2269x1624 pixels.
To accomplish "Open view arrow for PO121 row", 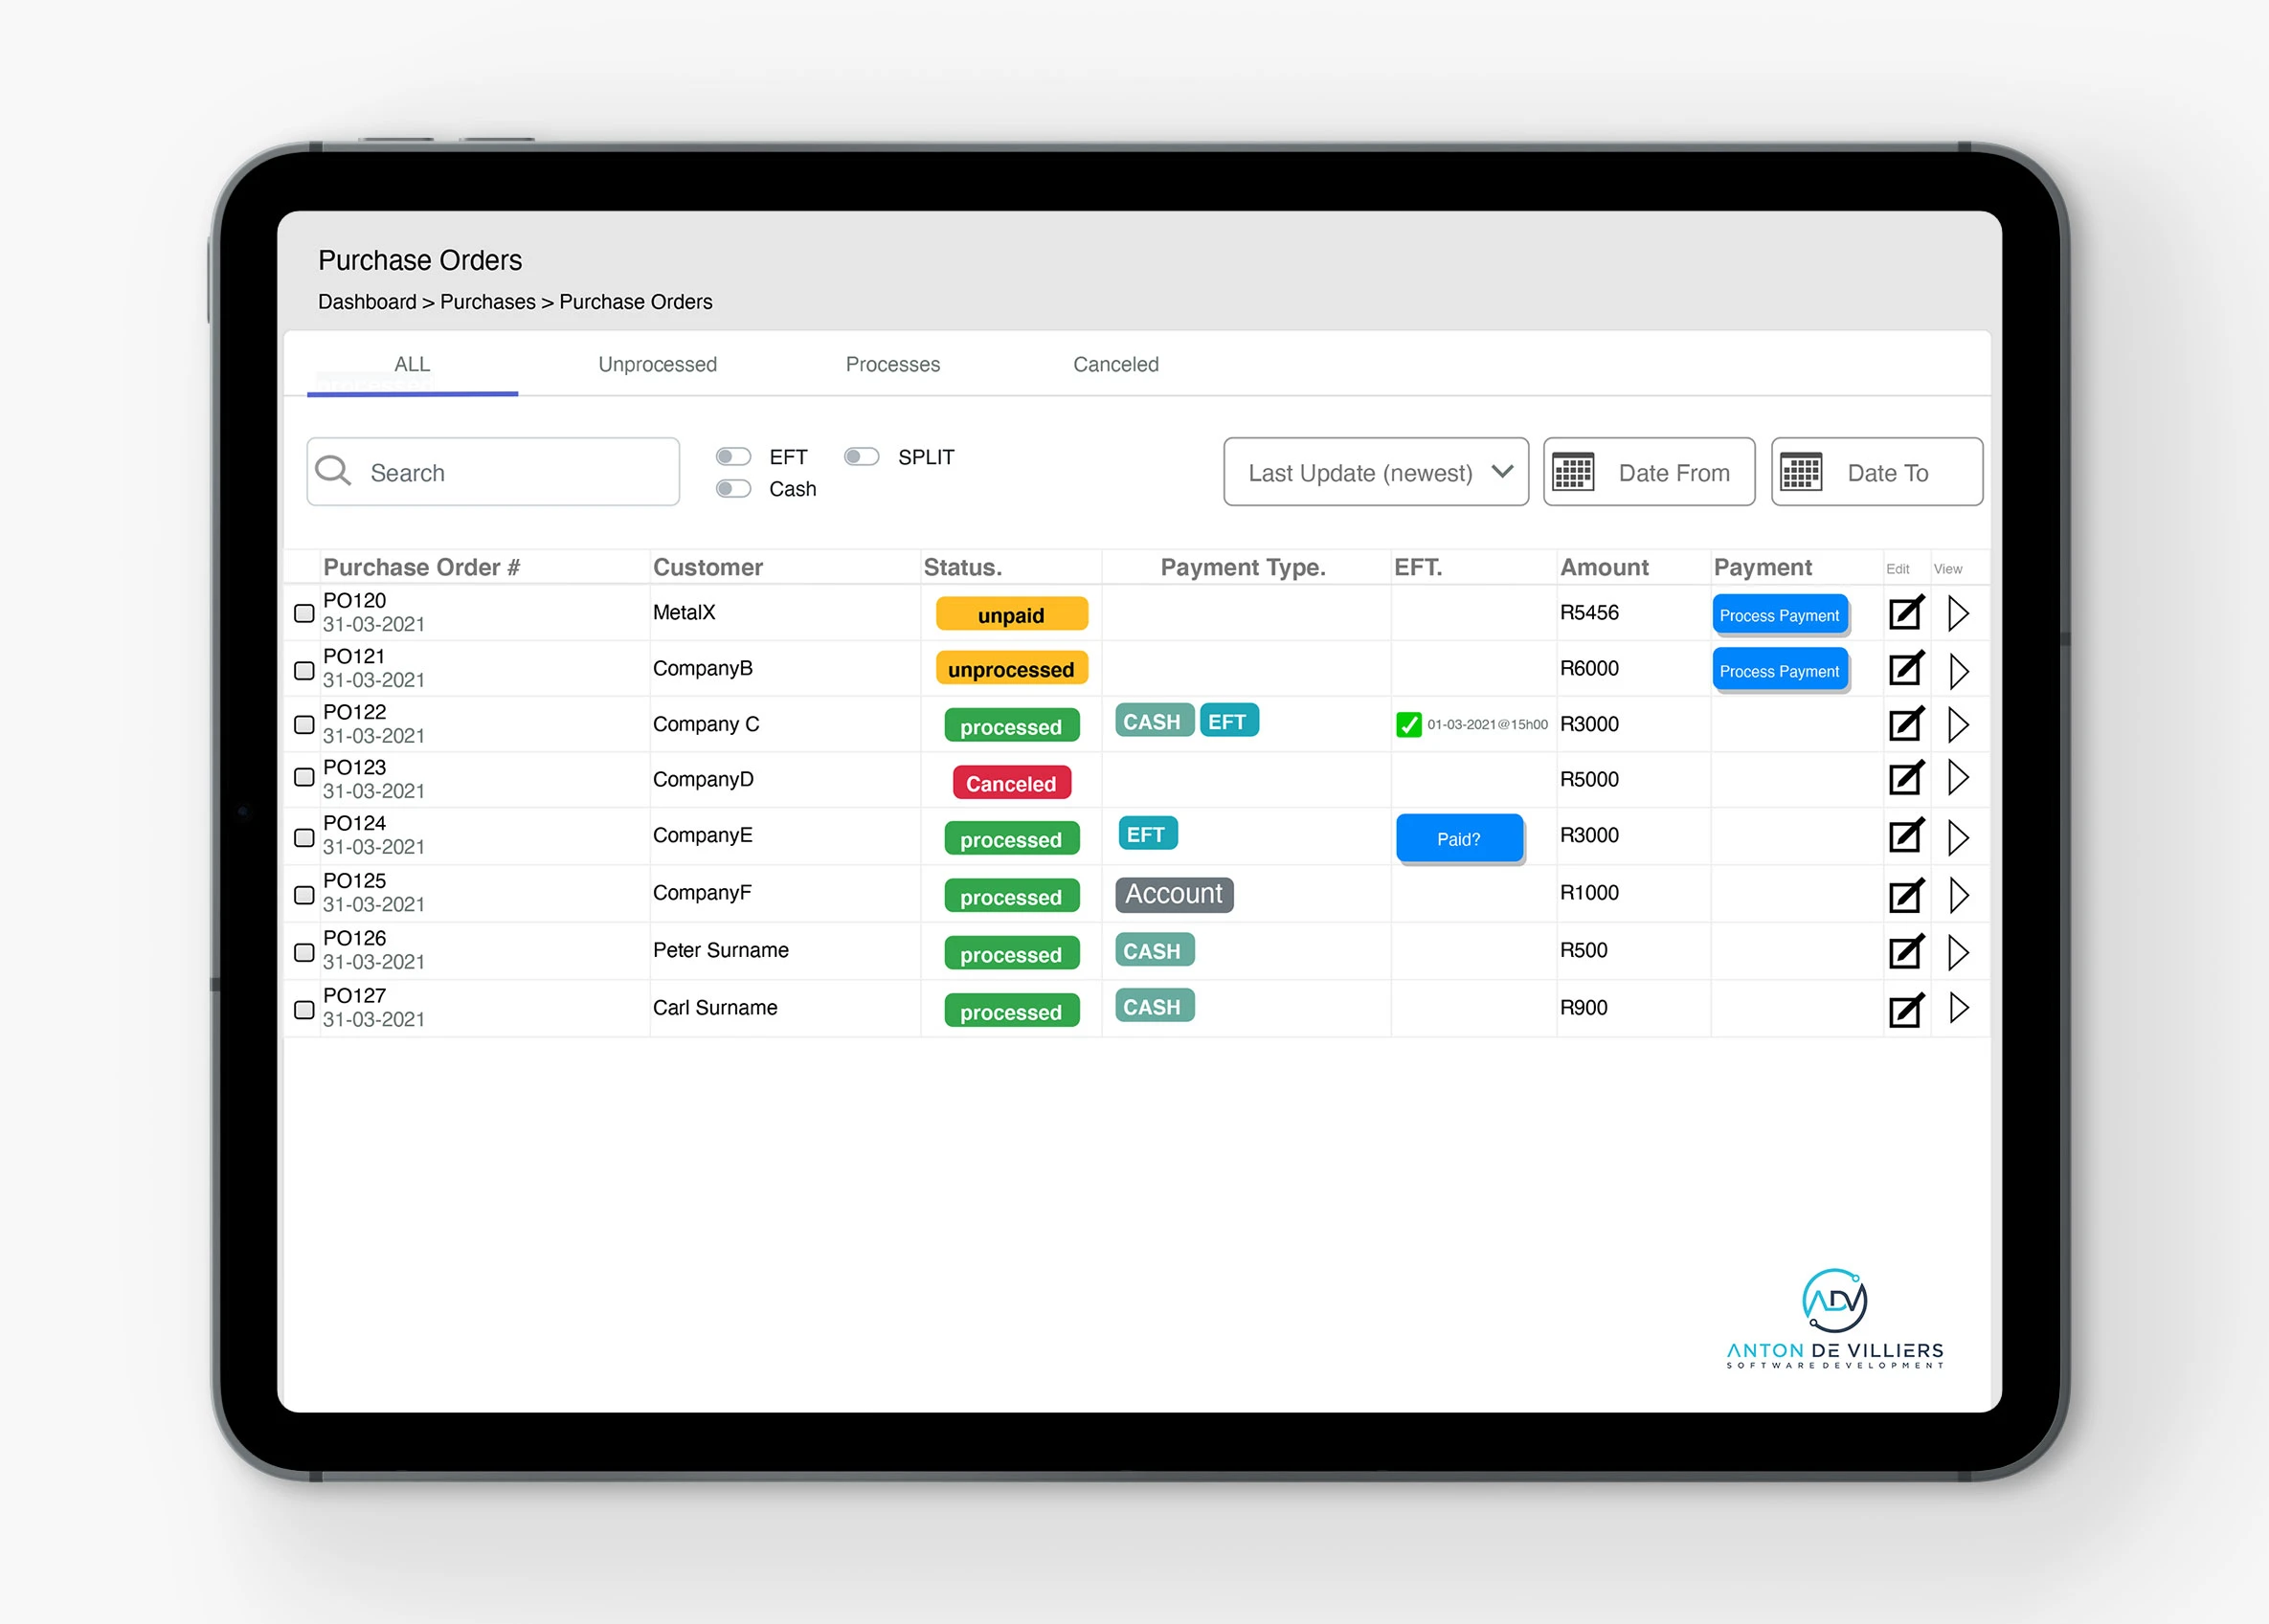I will pyautogui.click(x=1958, y=670).
